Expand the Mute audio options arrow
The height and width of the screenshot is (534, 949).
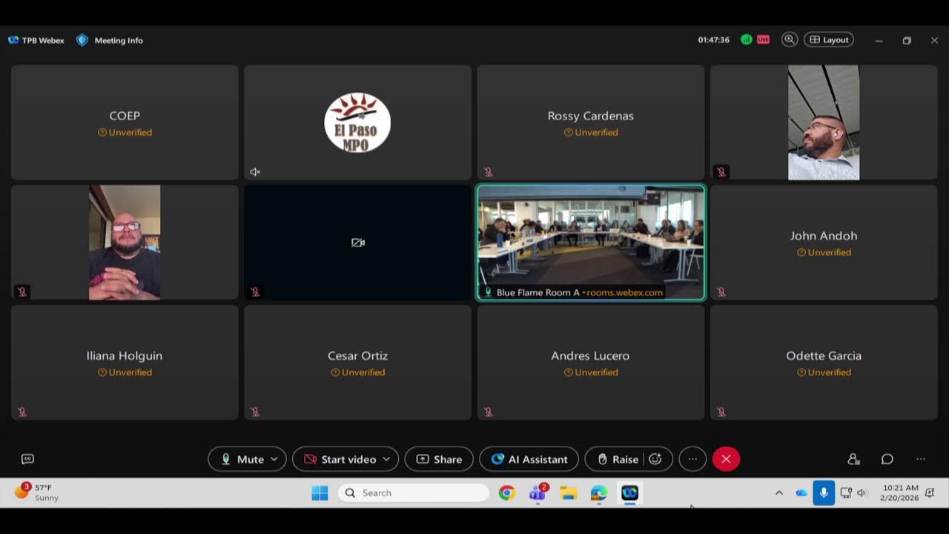click(274, 459)
